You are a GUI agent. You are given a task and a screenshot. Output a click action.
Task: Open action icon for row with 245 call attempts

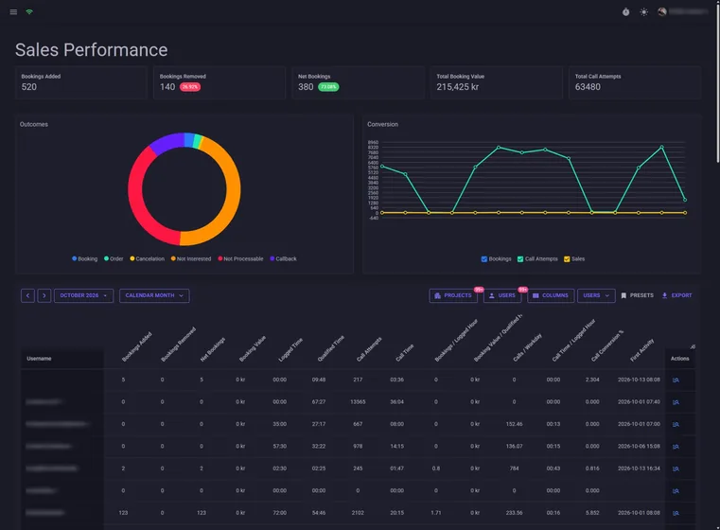tap(676, 468)
